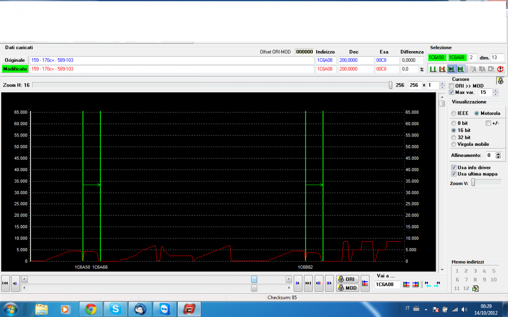Click the remove selection red-cross icon
The height and width of the screenshot is (317, 508).
[x=442, y=69]
